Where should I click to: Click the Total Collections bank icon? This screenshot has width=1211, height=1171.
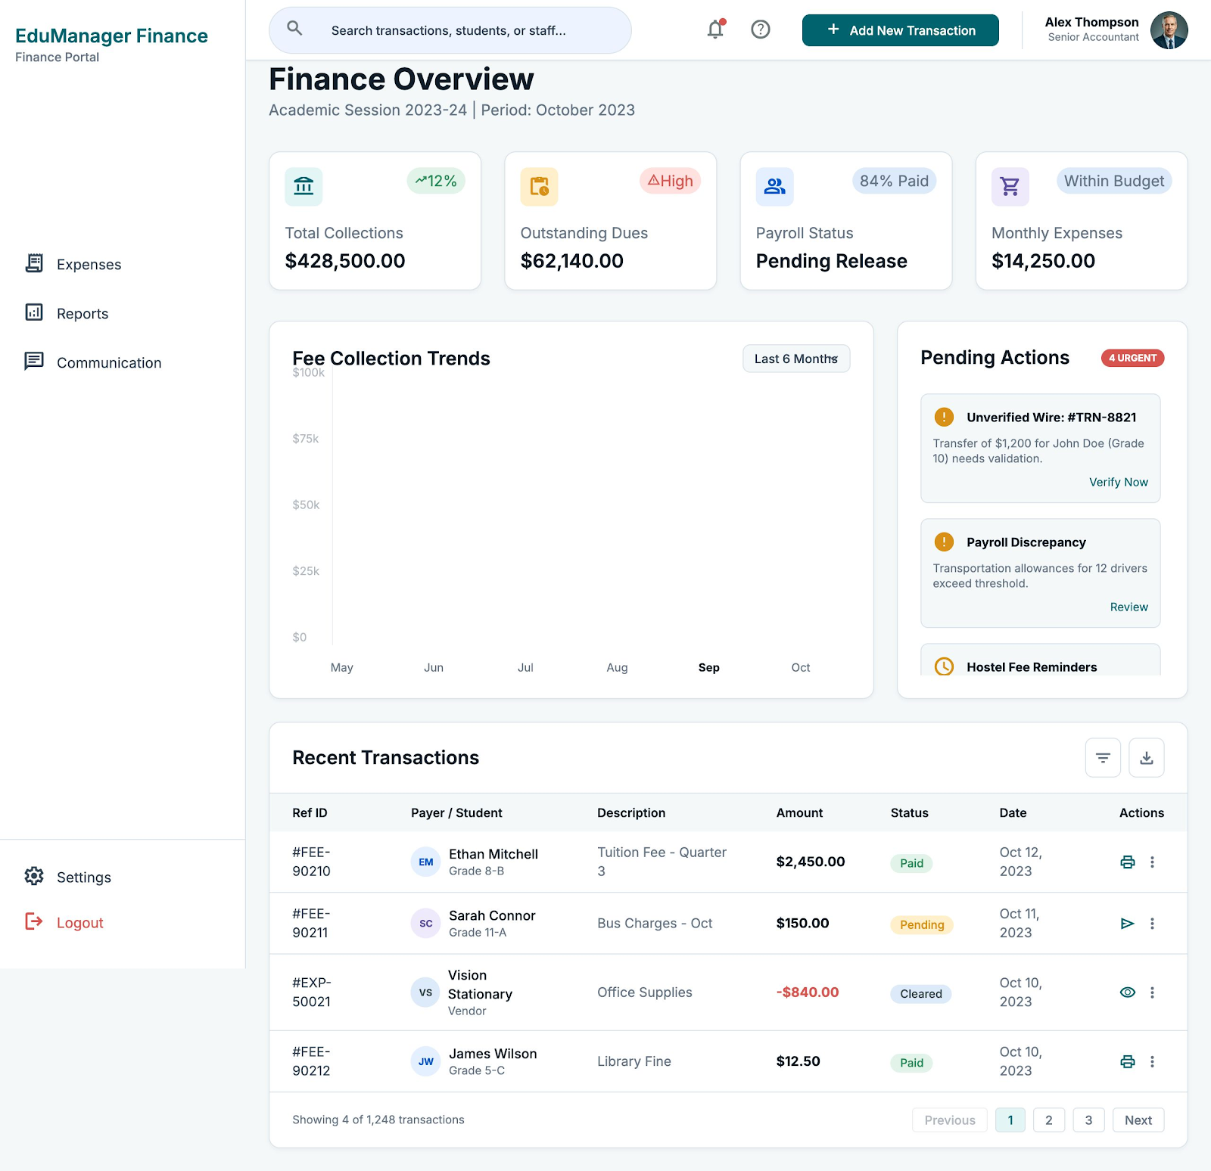(304, 186)
